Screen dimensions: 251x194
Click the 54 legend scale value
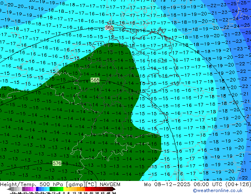coord(114,193)
